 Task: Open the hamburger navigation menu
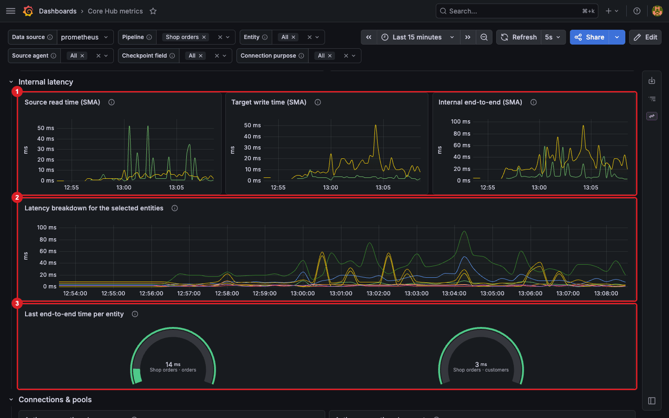[x=11, y=11]
